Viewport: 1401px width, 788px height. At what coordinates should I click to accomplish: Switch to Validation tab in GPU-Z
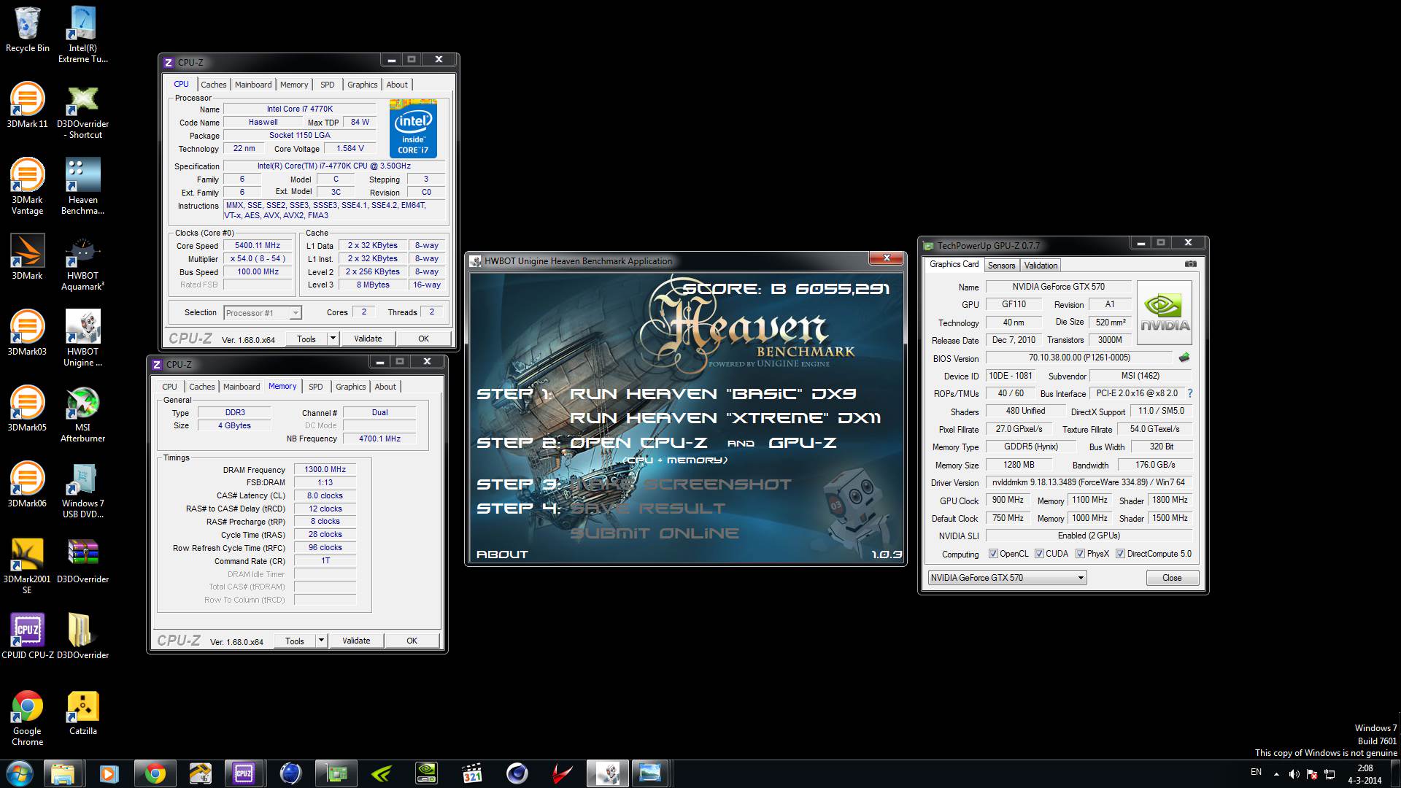[x=1041, y=266]
